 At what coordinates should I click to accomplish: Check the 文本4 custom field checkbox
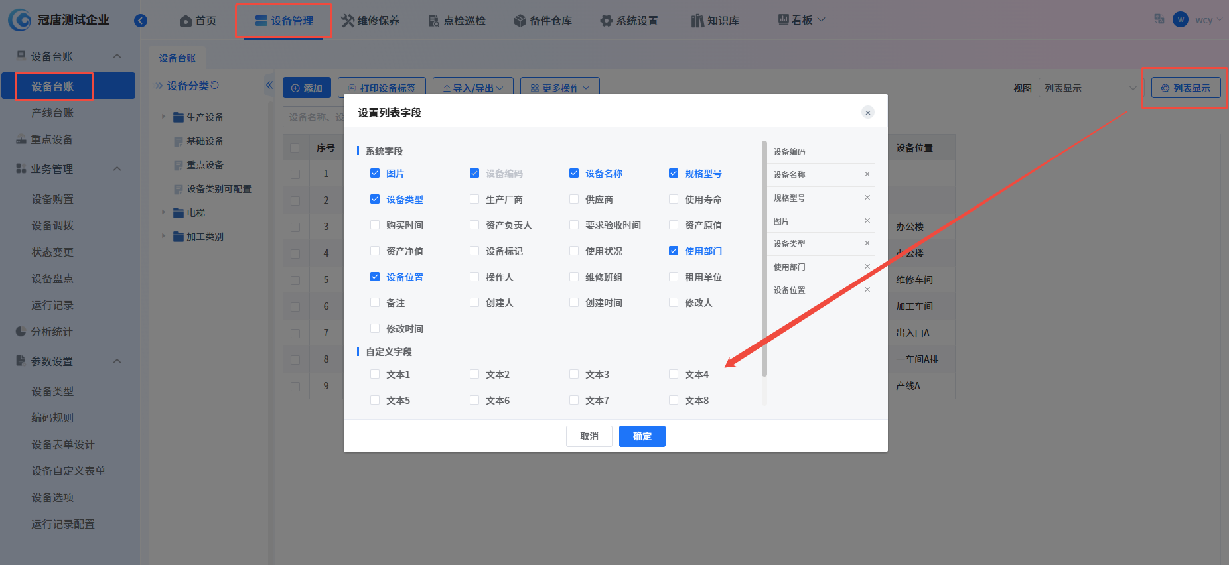(x=674, y=375)
